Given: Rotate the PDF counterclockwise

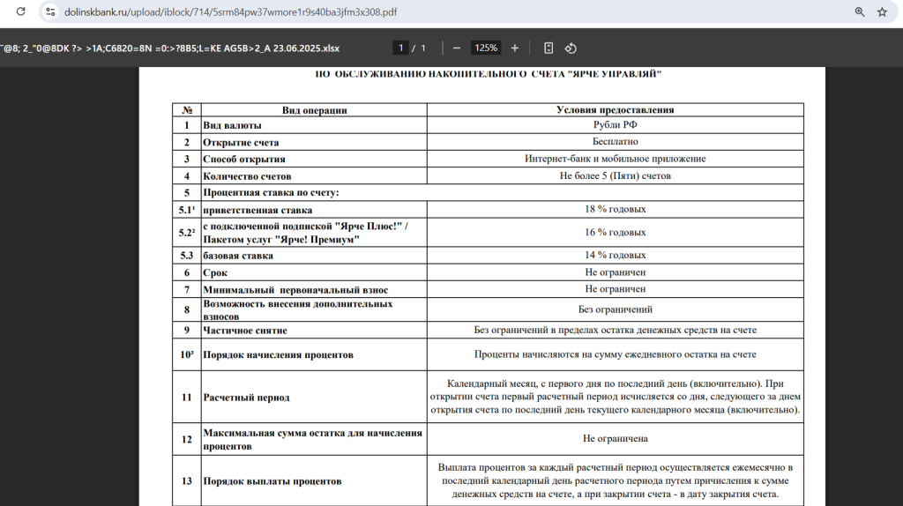Looking at the screenshot, I should (571, 48).
